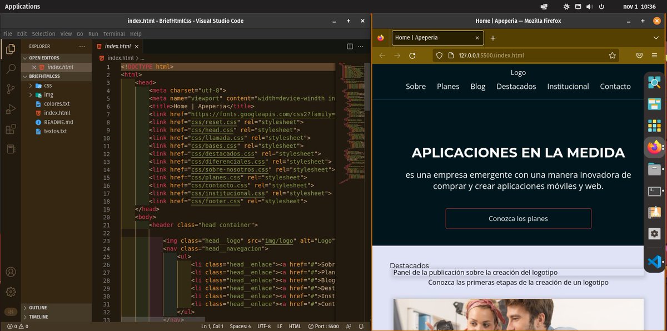This screenshot has width=667, height=331.
Task: Open textos.txt in the Explorer
Action: click(55, 131)
